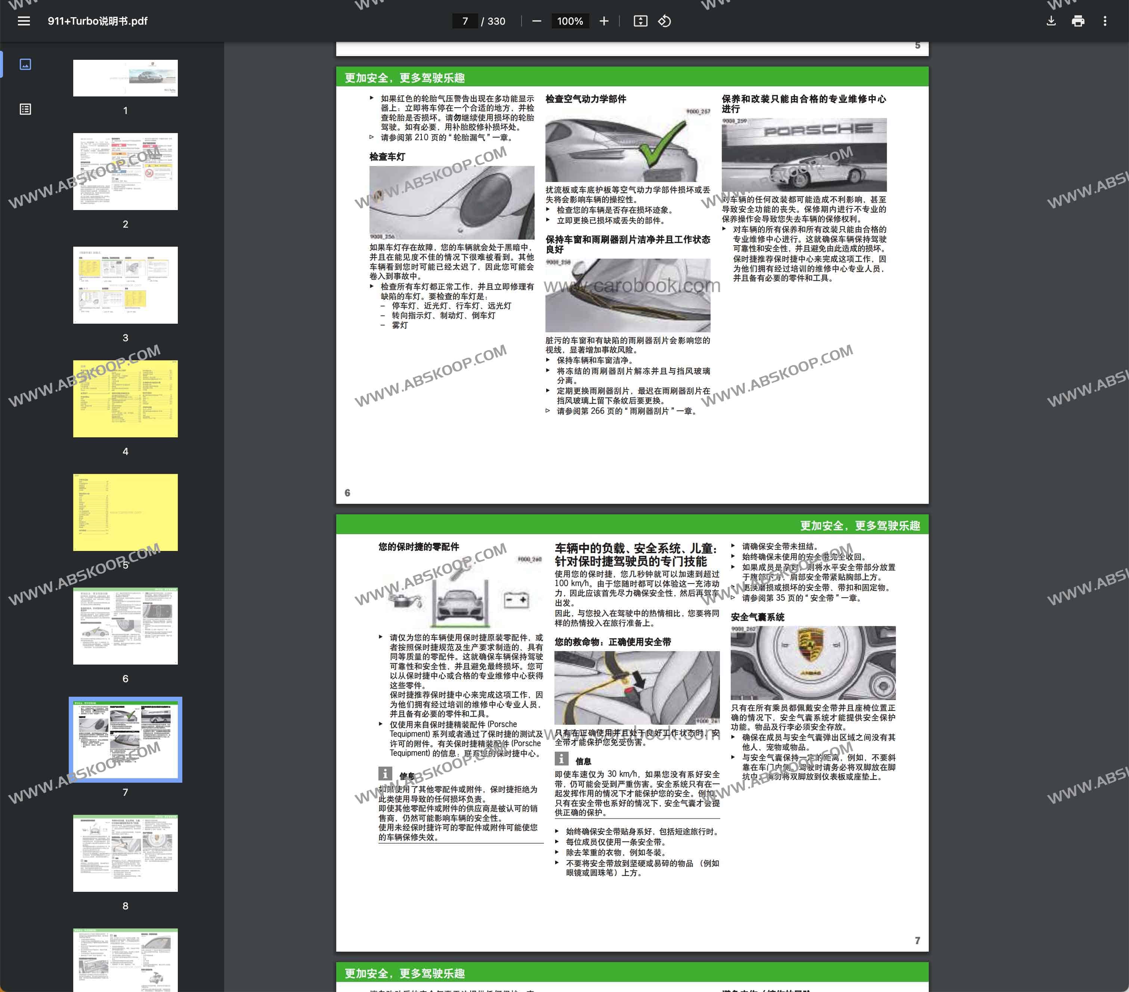
Task: Print the document
Action: [x=1078, y=21]
